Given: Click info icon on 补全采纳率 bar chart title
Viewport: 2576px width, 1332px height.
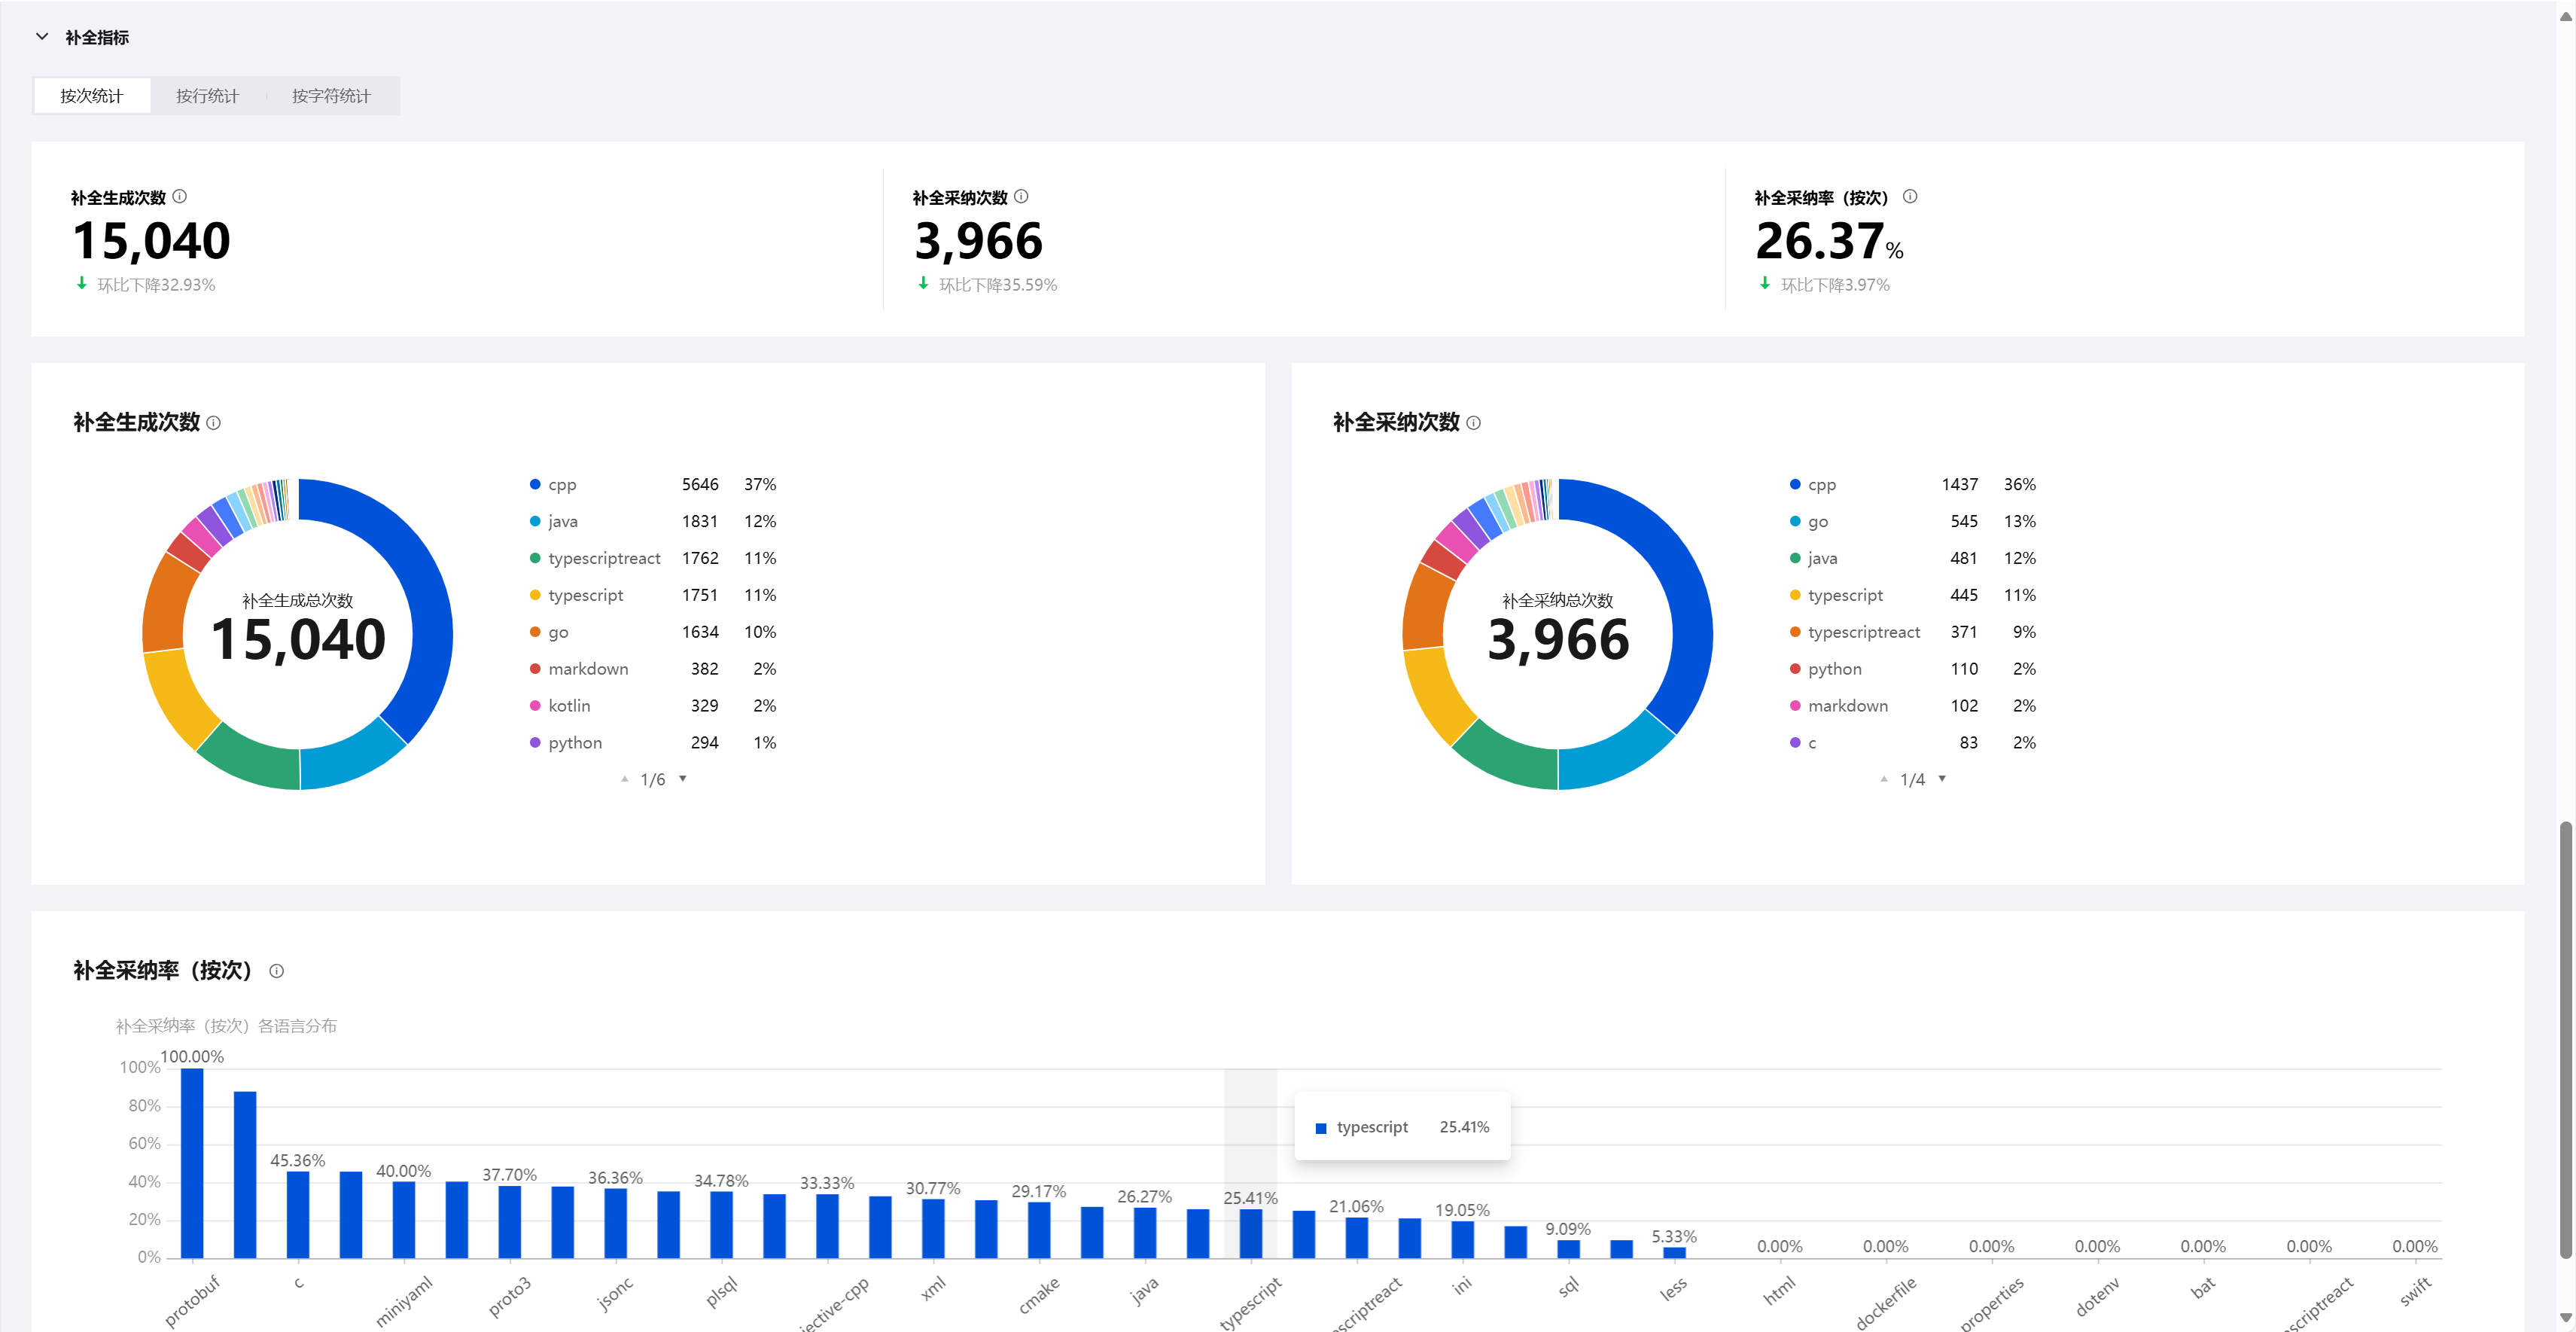Looking at the screenshot, I should click(x=277, y=971).
